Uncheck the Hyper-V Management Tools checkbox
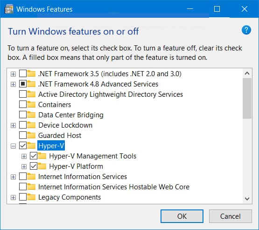Screen dimensions: 259x230 tap(34, 156)
